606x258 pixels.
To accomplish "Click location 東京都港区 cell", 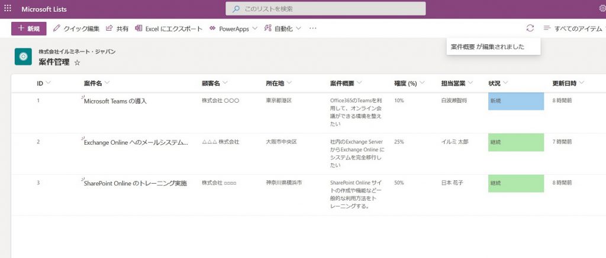I will (x=279, y=100).
